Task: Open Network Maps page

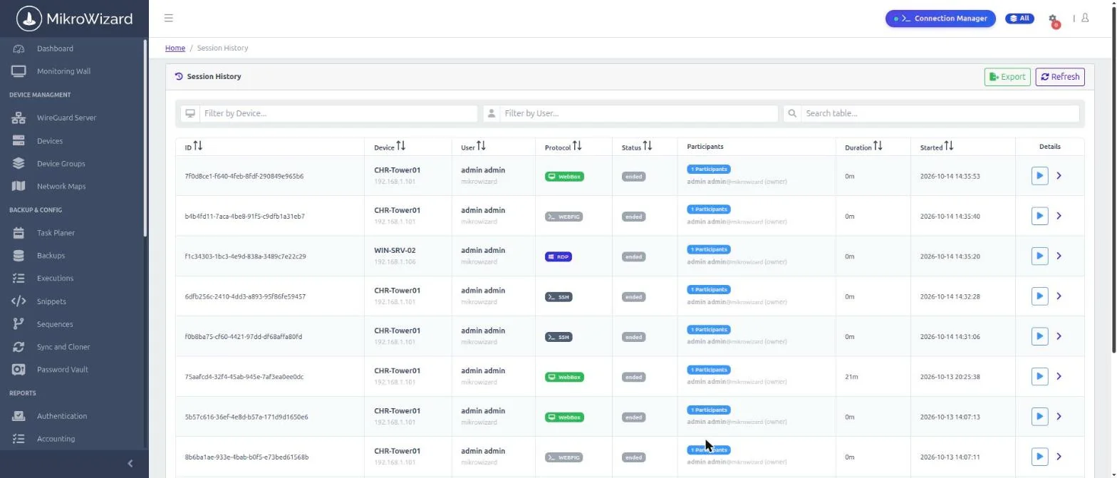Action: click(x=61, y=187)
